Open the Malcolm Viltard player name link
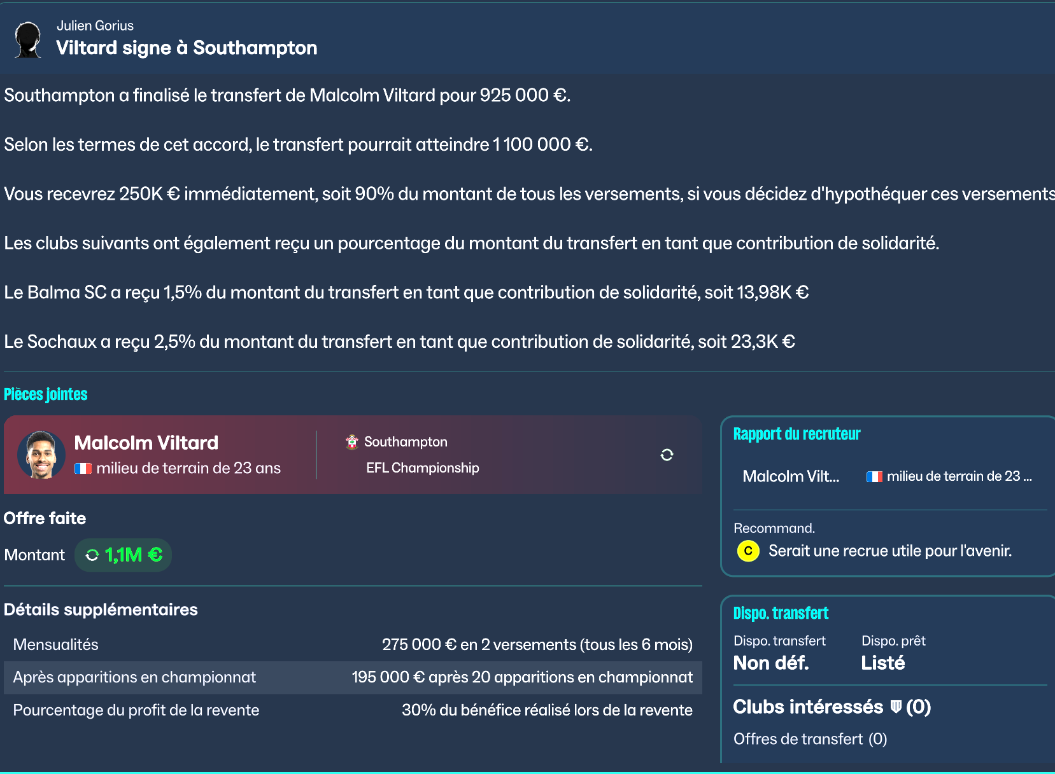Screen dimensions: 1055x774 click(x=146, y=443)
